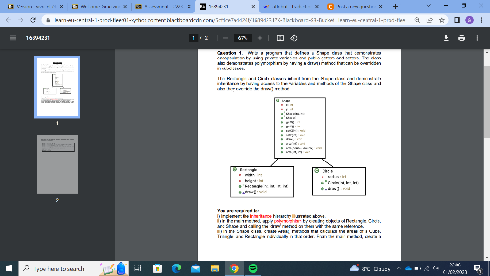Screen dimensions: 490x276
Task: Open Chrome from the taskbar
Action: [234, 269]
